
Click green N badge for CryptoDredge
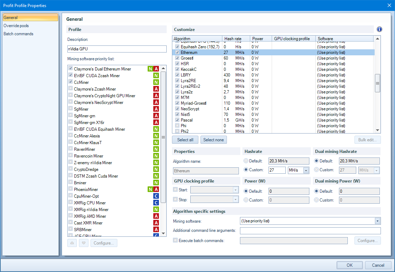pyautogui.click(x=156, y=169)
